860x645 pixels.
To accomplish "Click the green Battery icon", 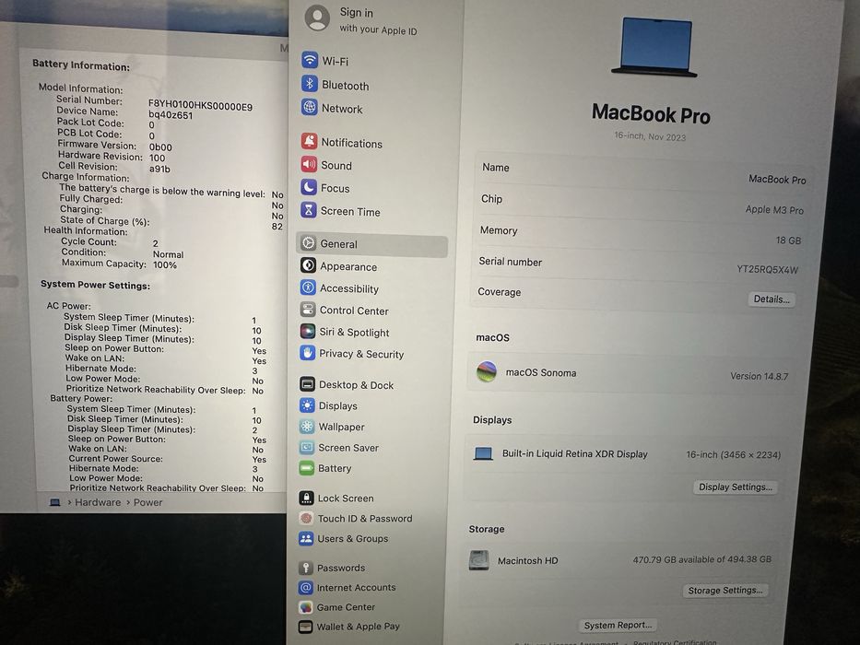I will click(x=307, y=468).
